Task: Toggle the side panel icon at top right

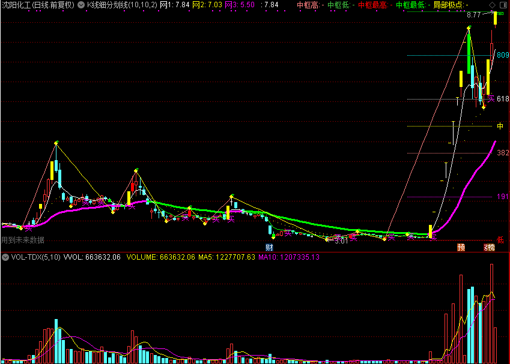Action: click(x=503, y=5)
